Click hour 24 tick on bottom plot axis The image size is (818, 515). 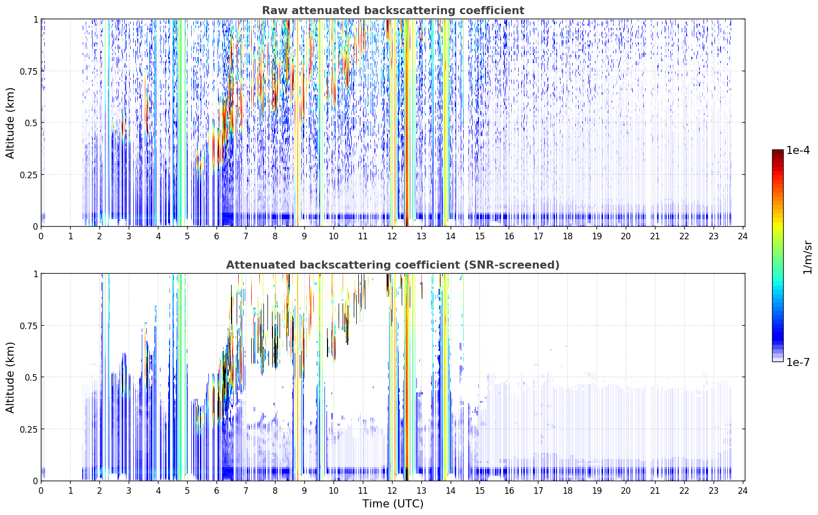[x=743, y=490]
